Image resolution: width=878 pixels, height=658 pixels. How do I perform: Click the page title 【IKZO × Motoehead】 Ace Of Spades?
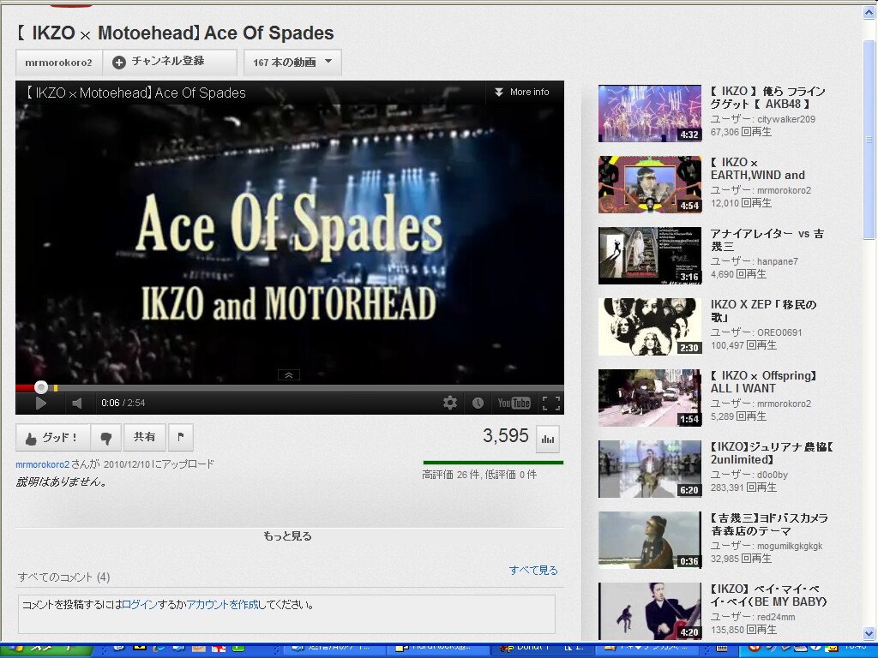pos(175,33)
